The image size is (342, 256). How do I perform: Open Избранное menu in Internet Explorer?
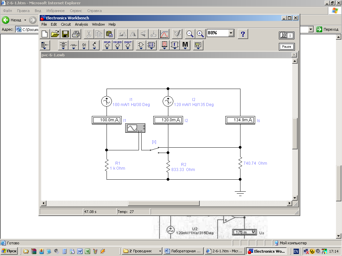tap(55, 11)
